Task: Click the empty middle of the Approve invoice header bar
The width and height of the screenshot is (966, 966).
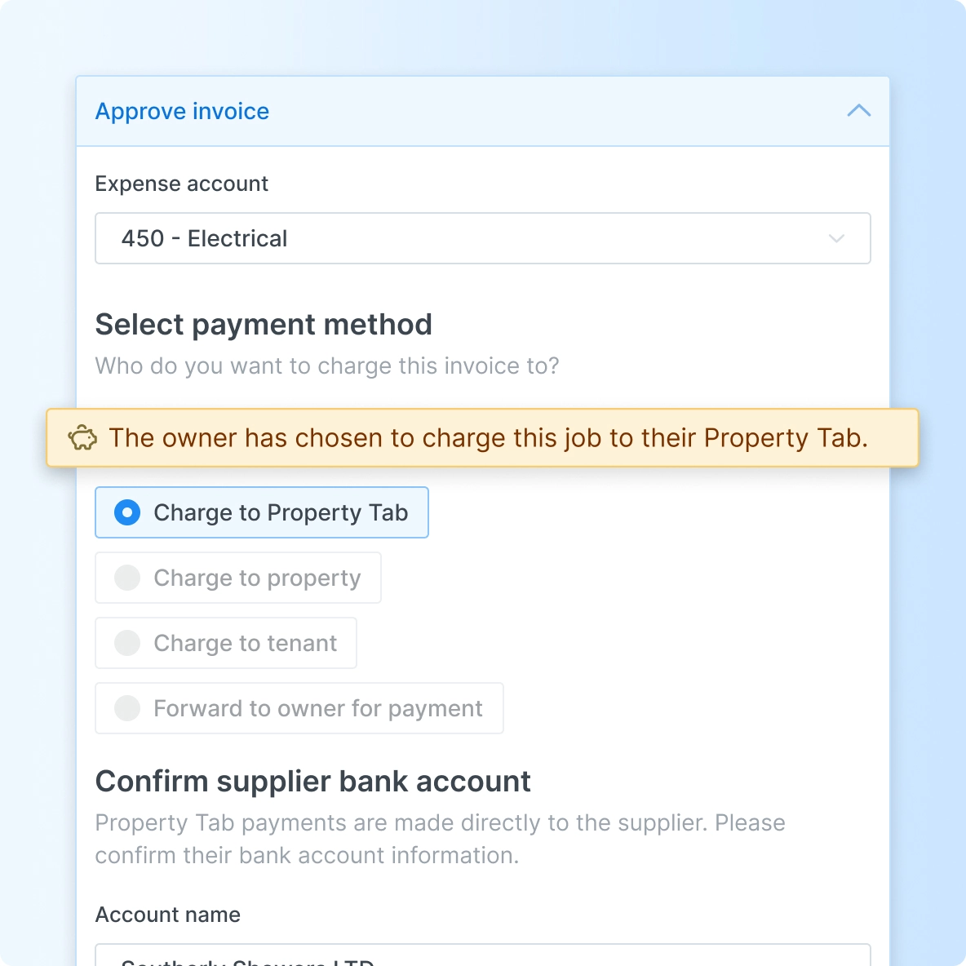Action: [x=555, y=111]
